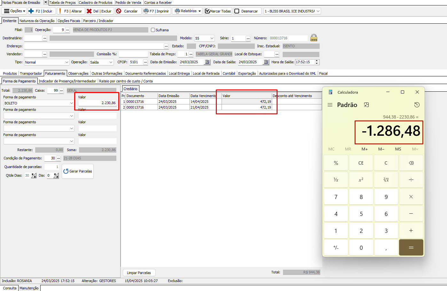Image resolution: width=447 pixels, height=291 pixels.
Task: Click the Gerar Parcelas button
Action: click(x=78, y=171)
